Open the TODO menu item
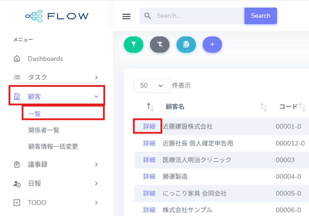 (x=37, y=202)
